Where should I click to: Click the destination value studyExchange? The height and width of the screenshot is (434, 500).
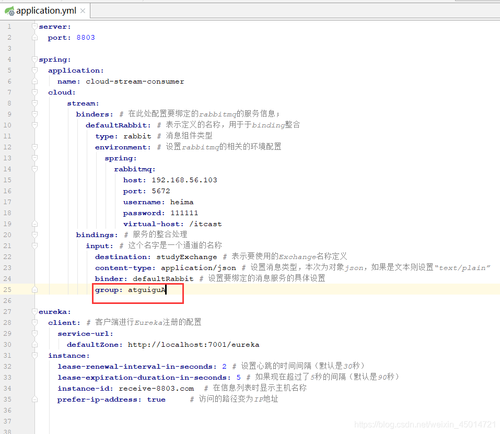[187, 257]
